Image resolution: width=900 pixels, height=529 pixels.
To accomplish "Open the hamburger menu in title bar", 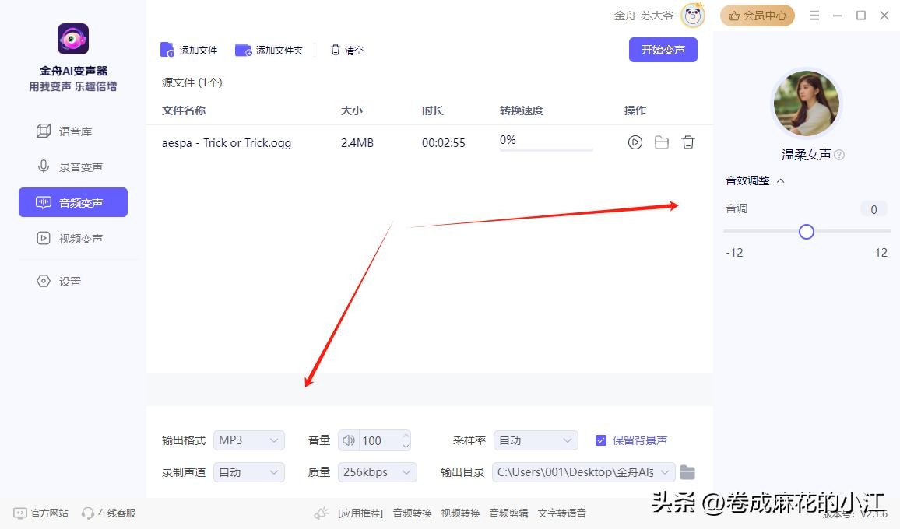I will (814, 16).
